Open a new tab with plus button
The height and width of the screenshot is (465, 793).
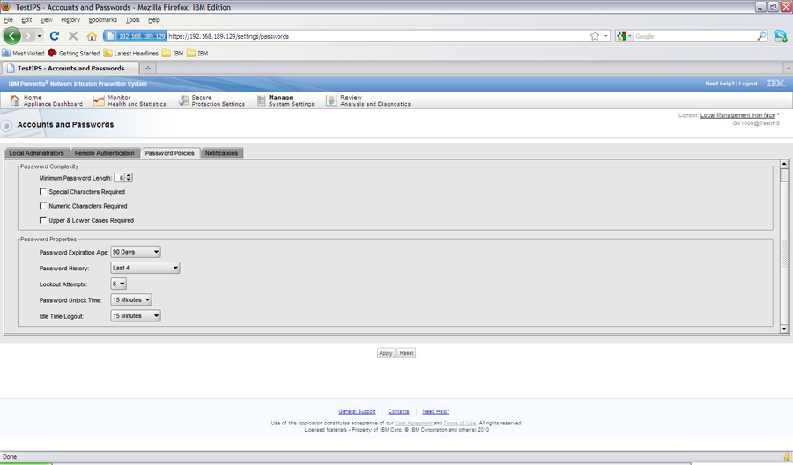tap(148, 68)
